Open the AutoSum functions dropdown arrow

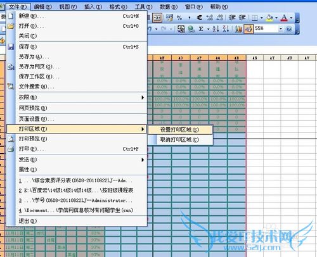click(x=208, y=29)
